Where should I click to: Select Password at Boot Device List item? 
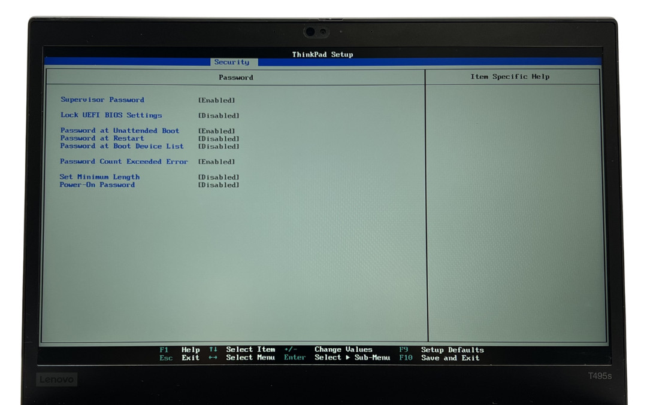122,146
